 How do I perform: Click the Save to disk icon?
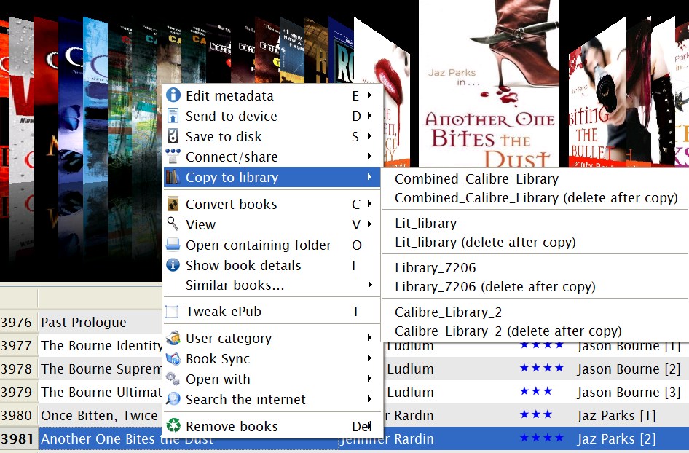click(173, 136)
